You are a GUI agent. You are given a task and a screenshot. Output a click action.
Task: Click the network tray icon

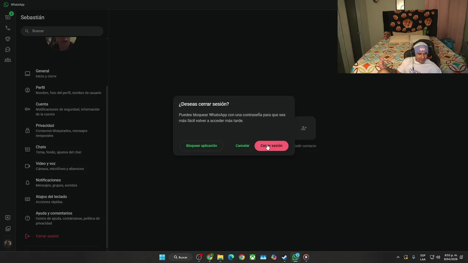432,257
